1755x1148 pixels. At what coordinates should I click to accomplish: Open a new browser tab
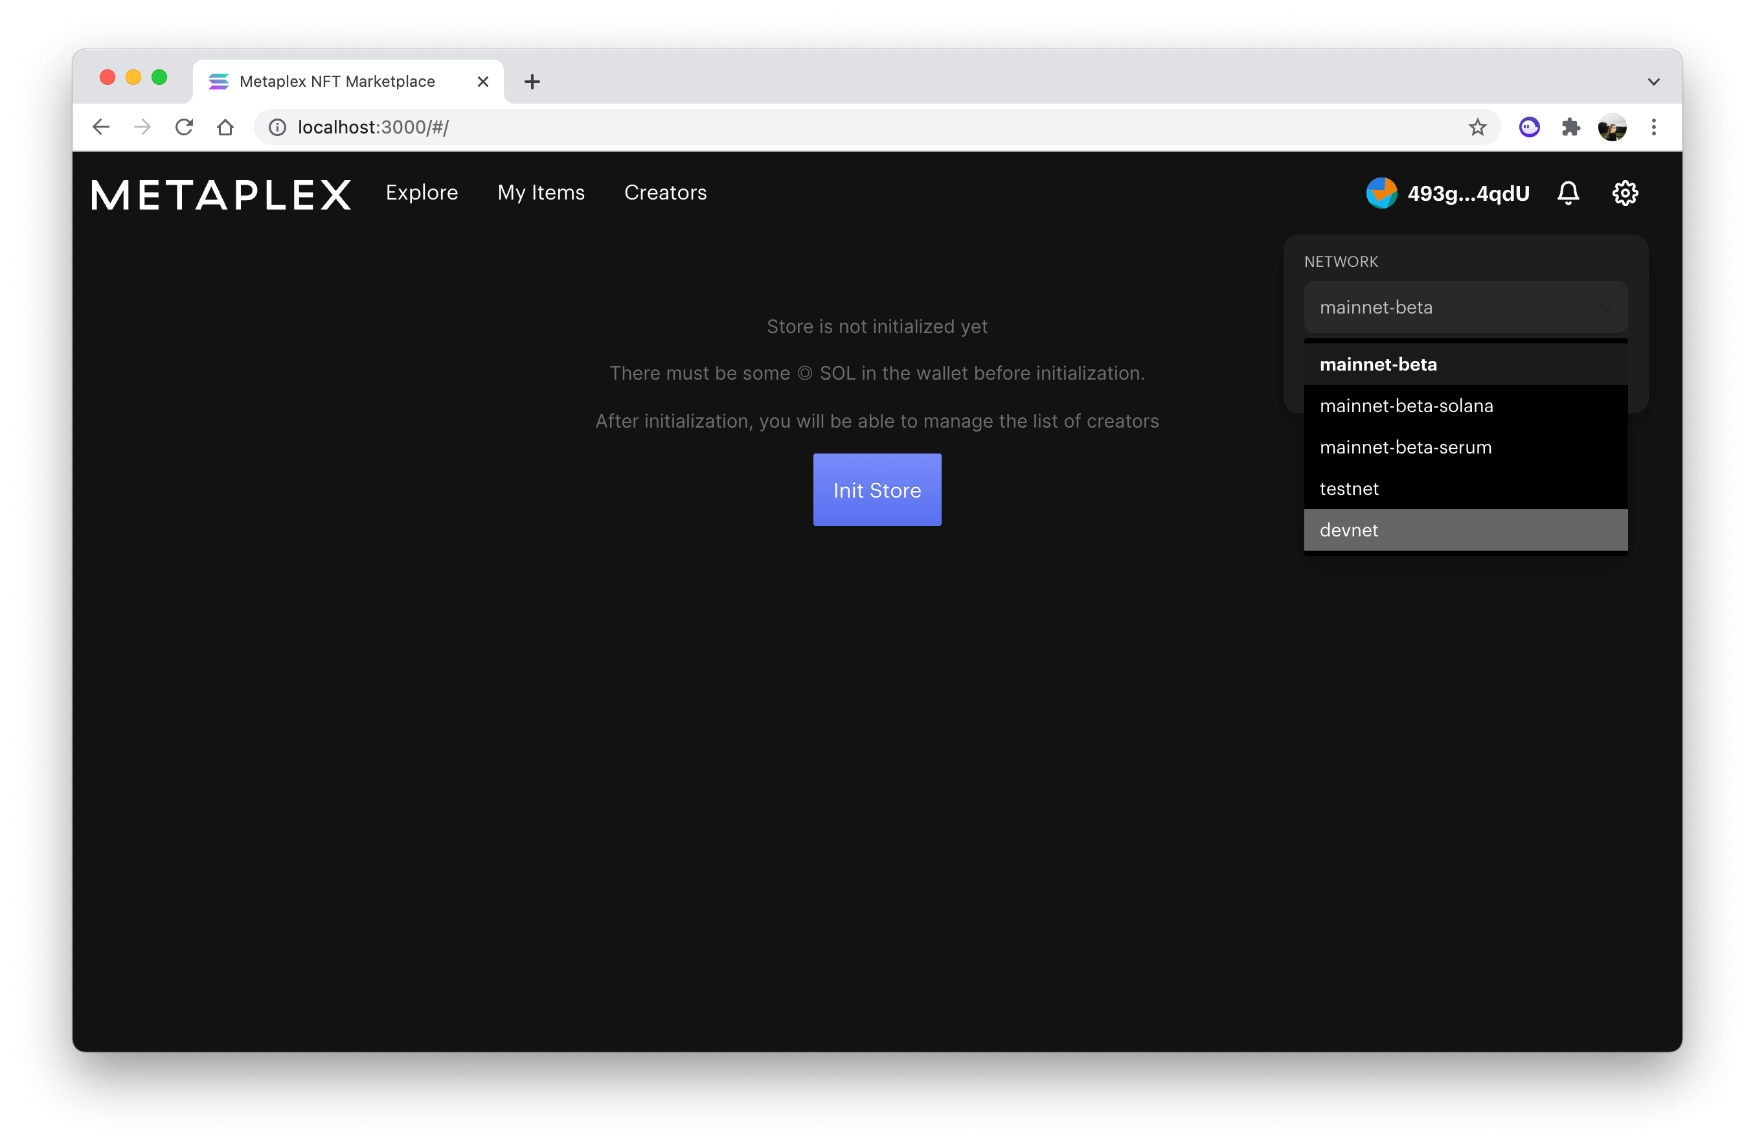532,81
